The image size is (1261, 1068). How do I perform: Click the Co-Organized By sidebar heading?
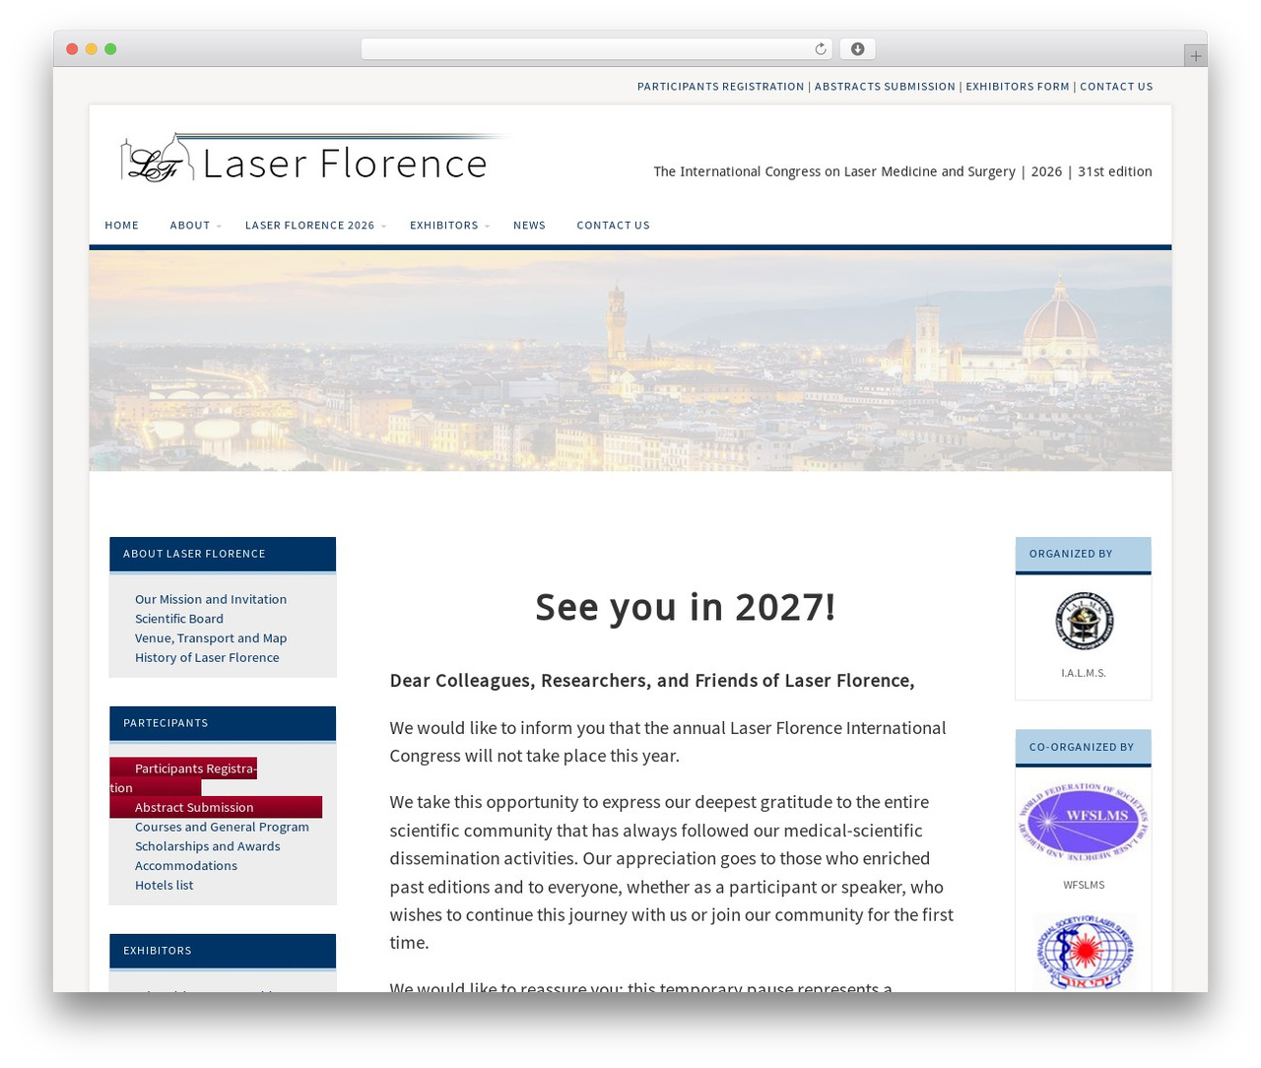tap(1082, 747)
